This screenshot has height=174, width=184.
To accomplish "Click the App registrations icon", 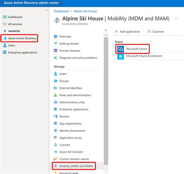I will [56, 124].
